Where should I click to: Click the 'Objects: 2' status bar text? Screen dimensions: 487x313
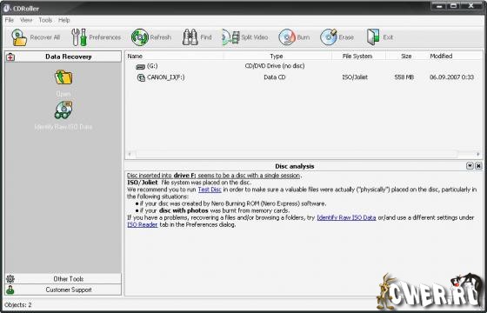(x=18, y=305)
